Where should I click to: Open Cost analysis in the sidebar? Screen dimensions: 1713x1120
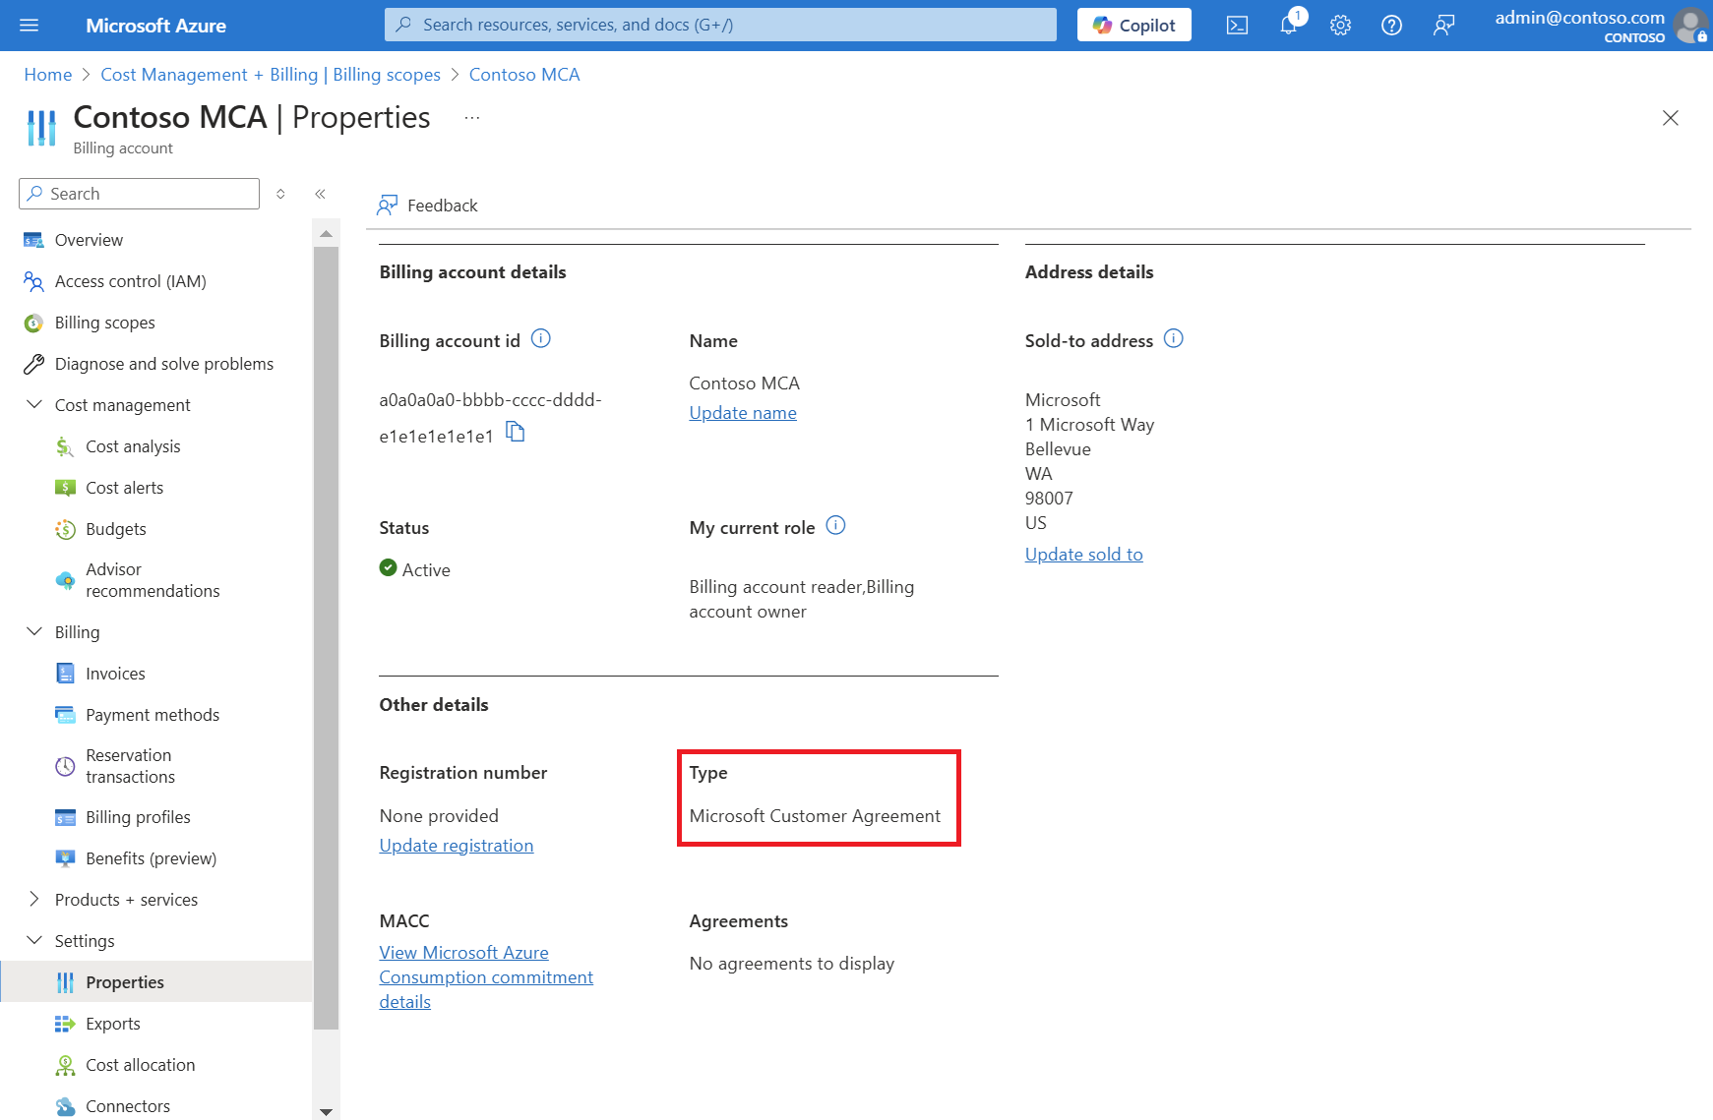133,446
